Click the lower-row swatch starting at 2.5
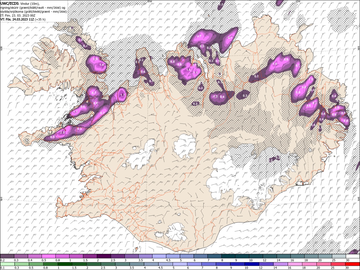Screen dimensions: 360x270 pos(108,264)
